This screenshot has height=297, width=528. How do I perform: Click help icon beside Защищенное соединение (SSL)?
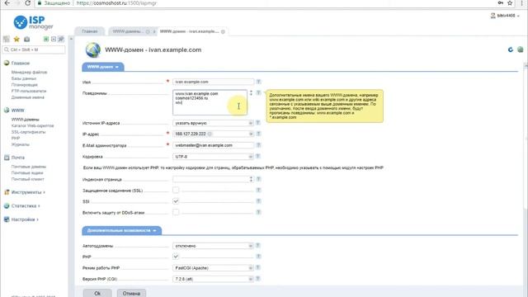(258, 191)
